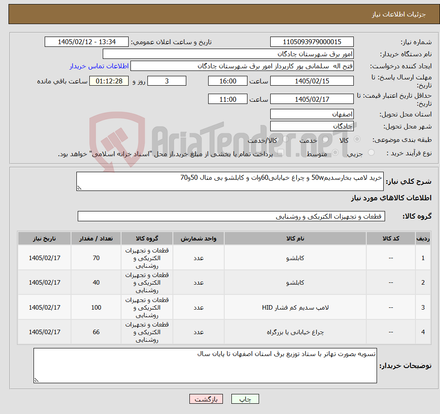Click the request creator name field
The width and height of the screenshot is (440, 414).
click(x=242, y=66)
